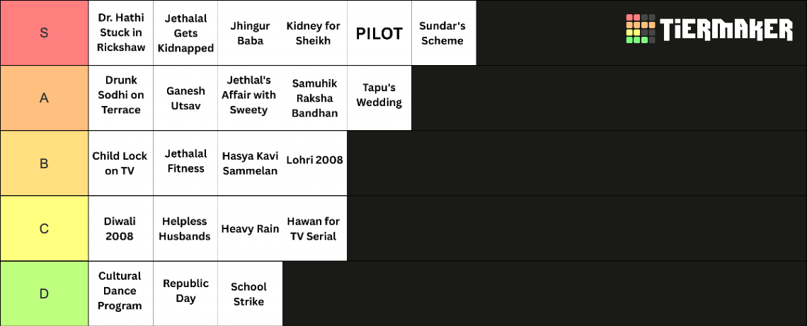Choose the Lohri 2008 tile
Viewport: 807px width, 326px height.
pos(314,163)
